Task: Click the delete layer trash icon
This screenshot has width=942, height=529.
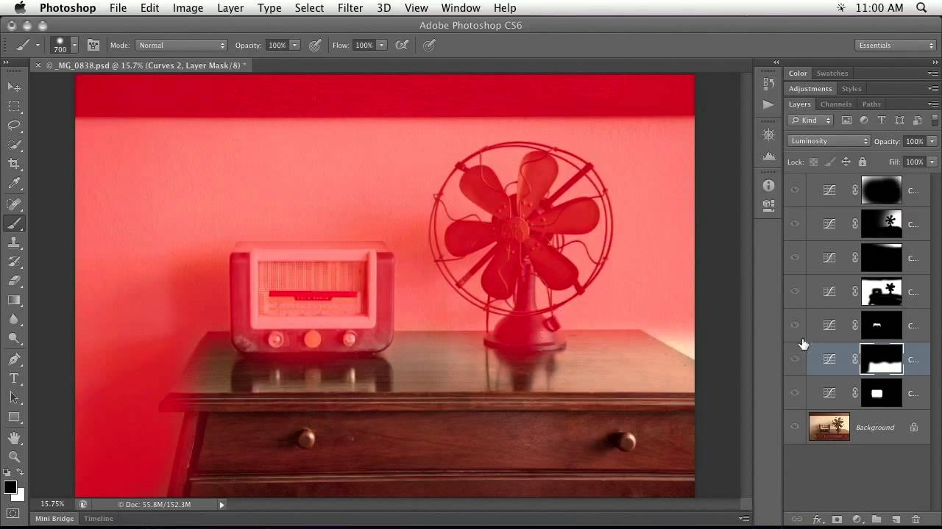Action: pos(916,519)
